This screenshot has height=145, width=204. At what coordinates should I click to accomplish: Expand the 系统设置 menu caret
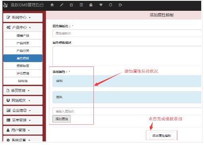(x=29, y=140)
